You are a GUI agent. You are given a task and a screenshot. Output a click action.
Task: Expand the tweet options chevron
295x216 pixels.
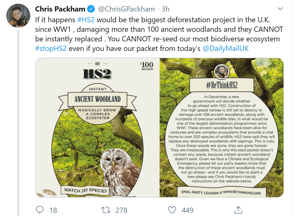[280, 9]
